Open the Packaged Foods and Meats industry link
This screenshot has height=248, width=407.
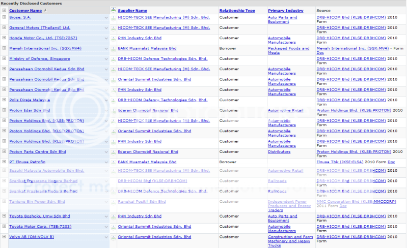288,50
